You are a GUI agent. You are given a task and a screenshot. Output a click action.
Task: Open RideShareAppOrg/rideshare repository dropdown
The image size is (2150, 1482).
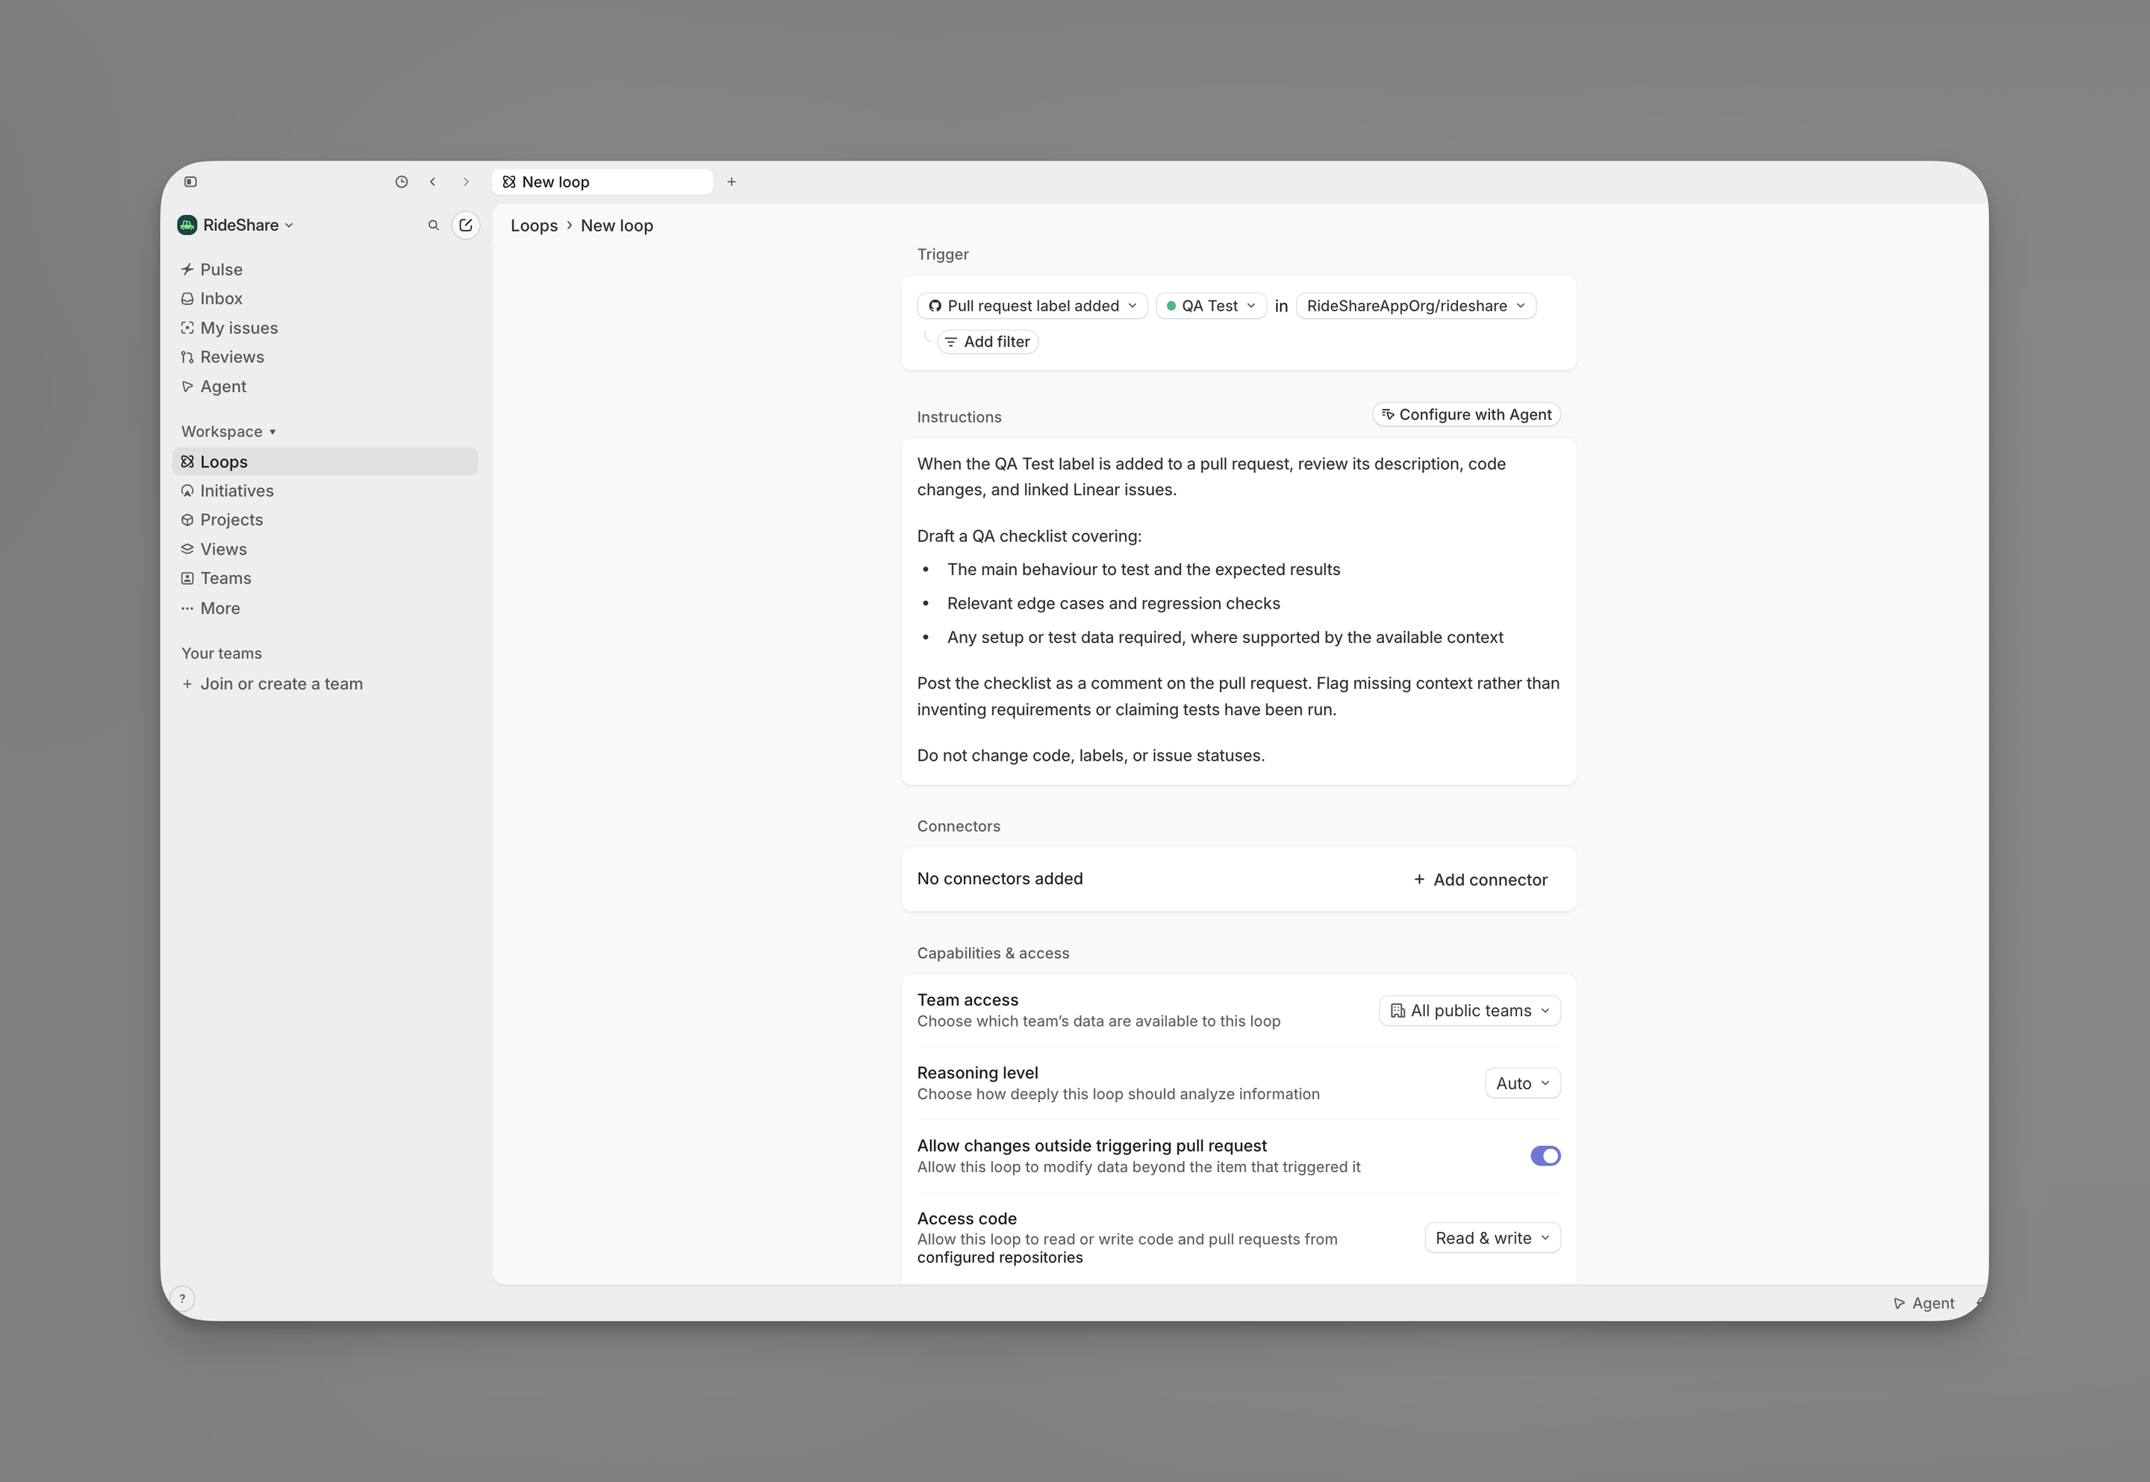coord(1415,306)
